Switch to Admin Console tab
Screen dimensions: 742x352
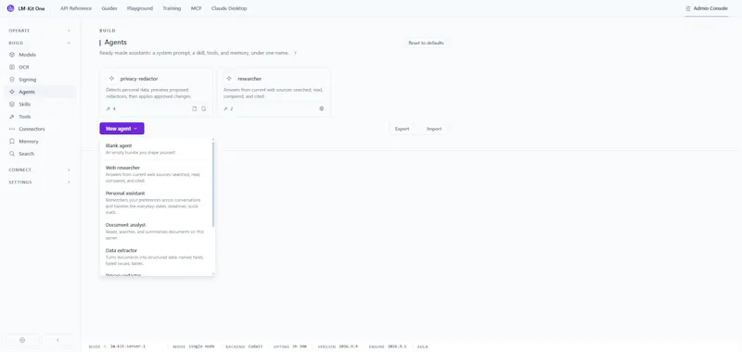point(707,8)
